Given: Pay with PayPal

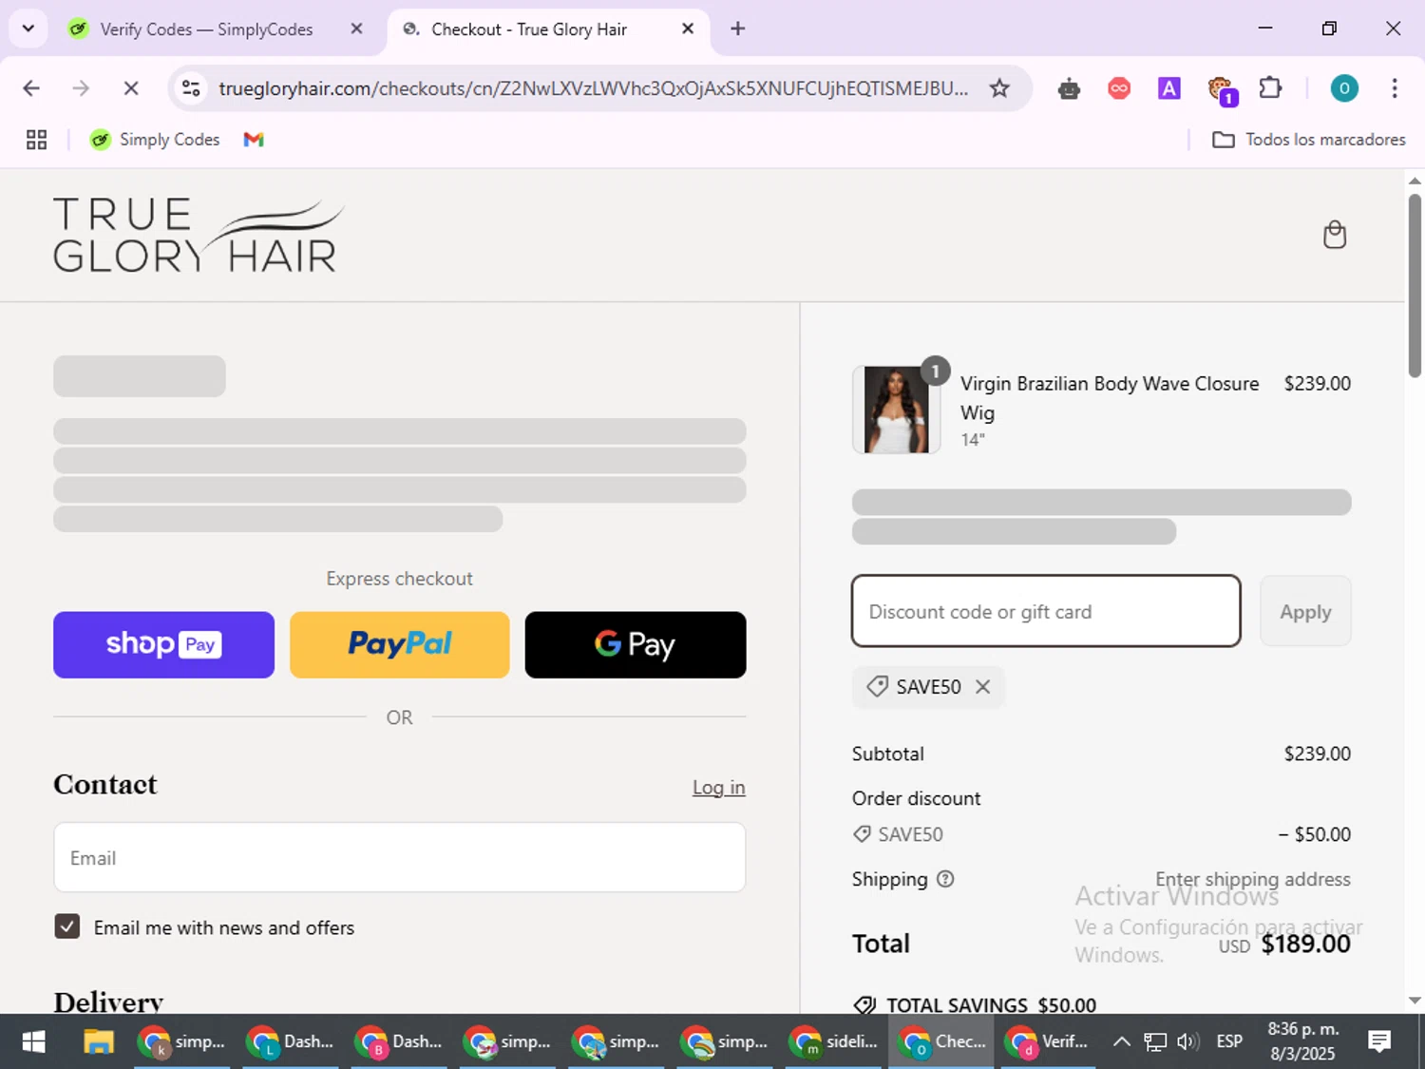Looking at the screenshot, I should tap(399, 644).
